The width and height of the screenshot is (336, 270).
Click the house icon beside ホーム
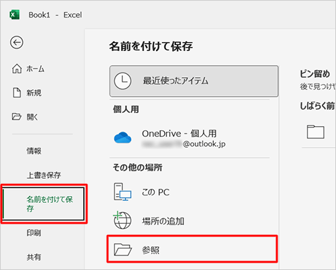click(x=17, y=69)
